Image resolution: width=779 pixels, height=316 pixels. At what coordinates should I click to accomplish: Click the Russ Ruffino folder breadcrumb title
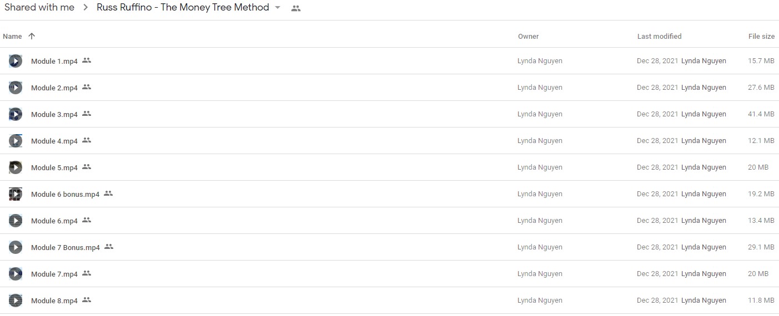point(183,7)
